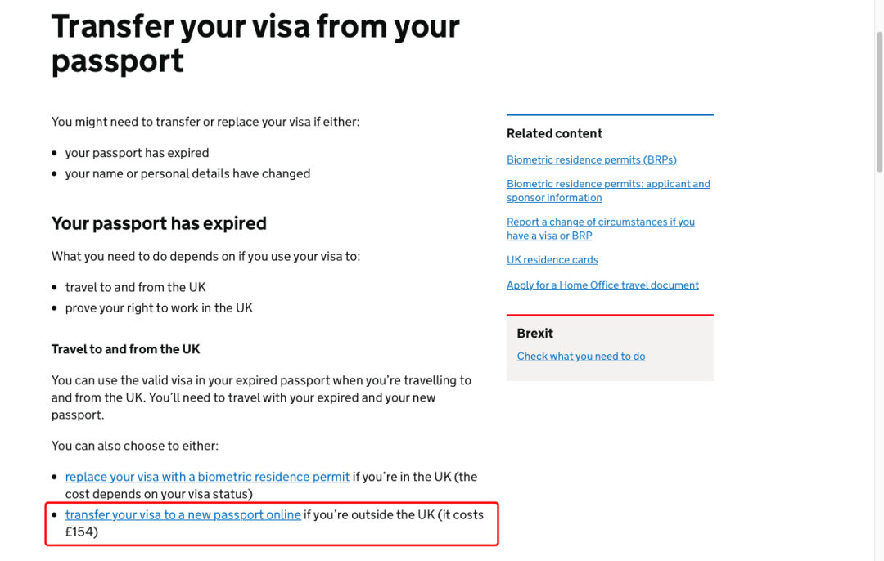Click 'You can also choose to either' text

pyautogui.click(x=135, y=446)
